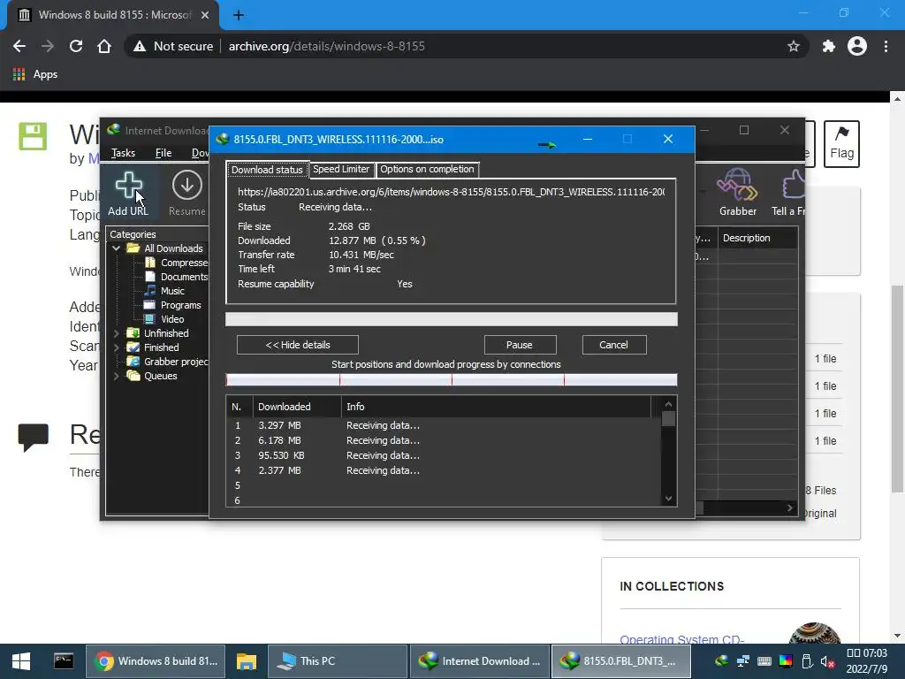Click the reviews speech bubble icon
Viewport: 905px width, 679px height.
pos(33,437)
